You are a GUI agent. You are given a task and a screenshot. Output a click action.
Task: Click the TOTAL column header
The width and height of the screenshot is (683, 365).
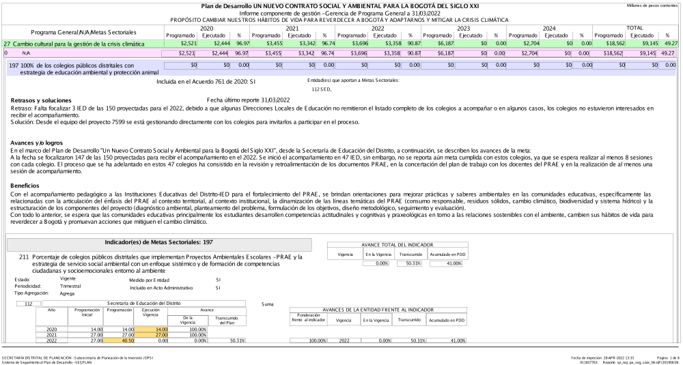[635, 29]
